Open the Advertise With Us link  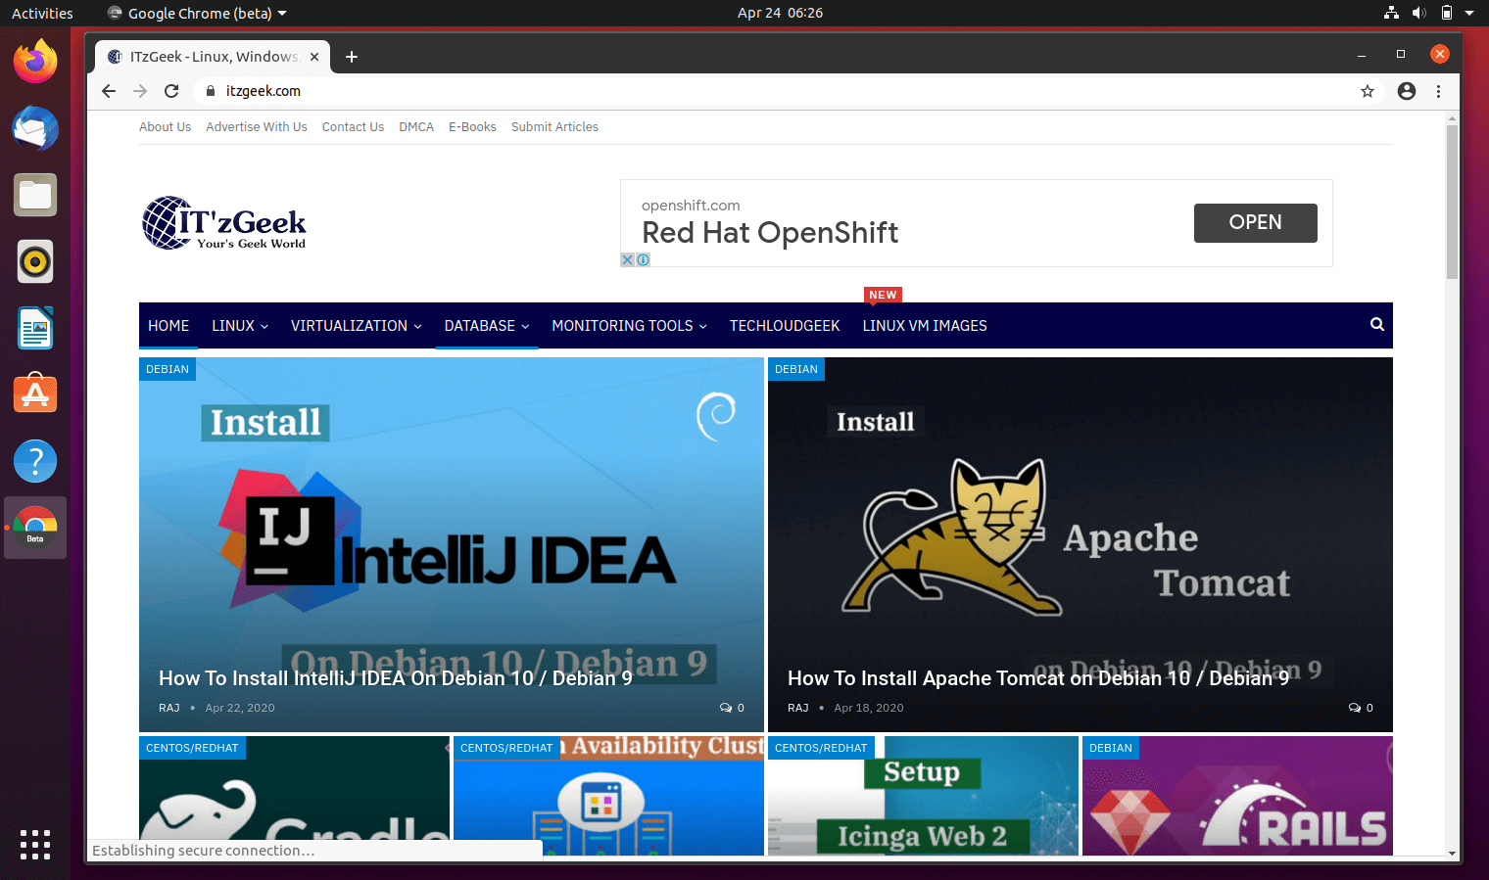(257, 127)
